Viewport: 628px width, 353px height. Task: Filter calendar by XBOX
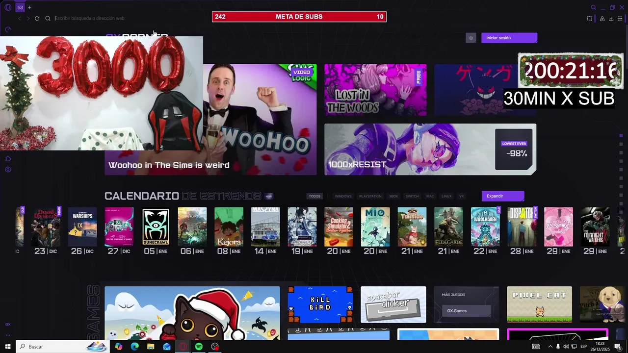393,196
